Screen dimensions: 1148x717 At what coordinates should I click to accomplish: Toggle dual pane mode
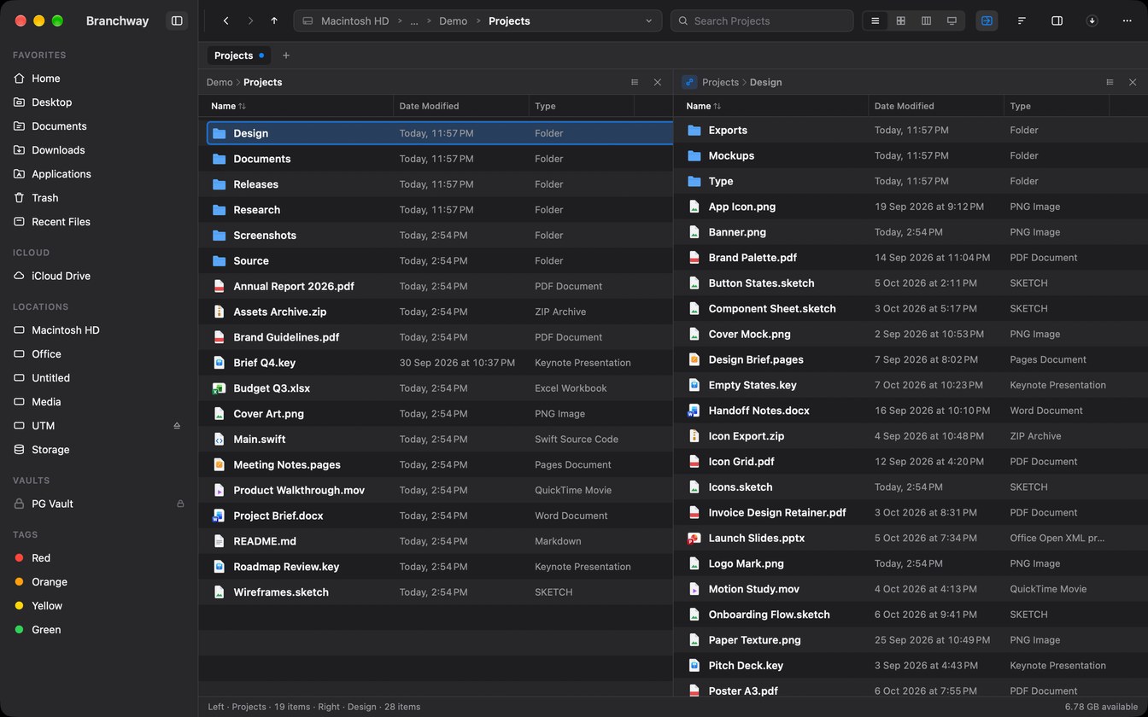tap(987, 20)
